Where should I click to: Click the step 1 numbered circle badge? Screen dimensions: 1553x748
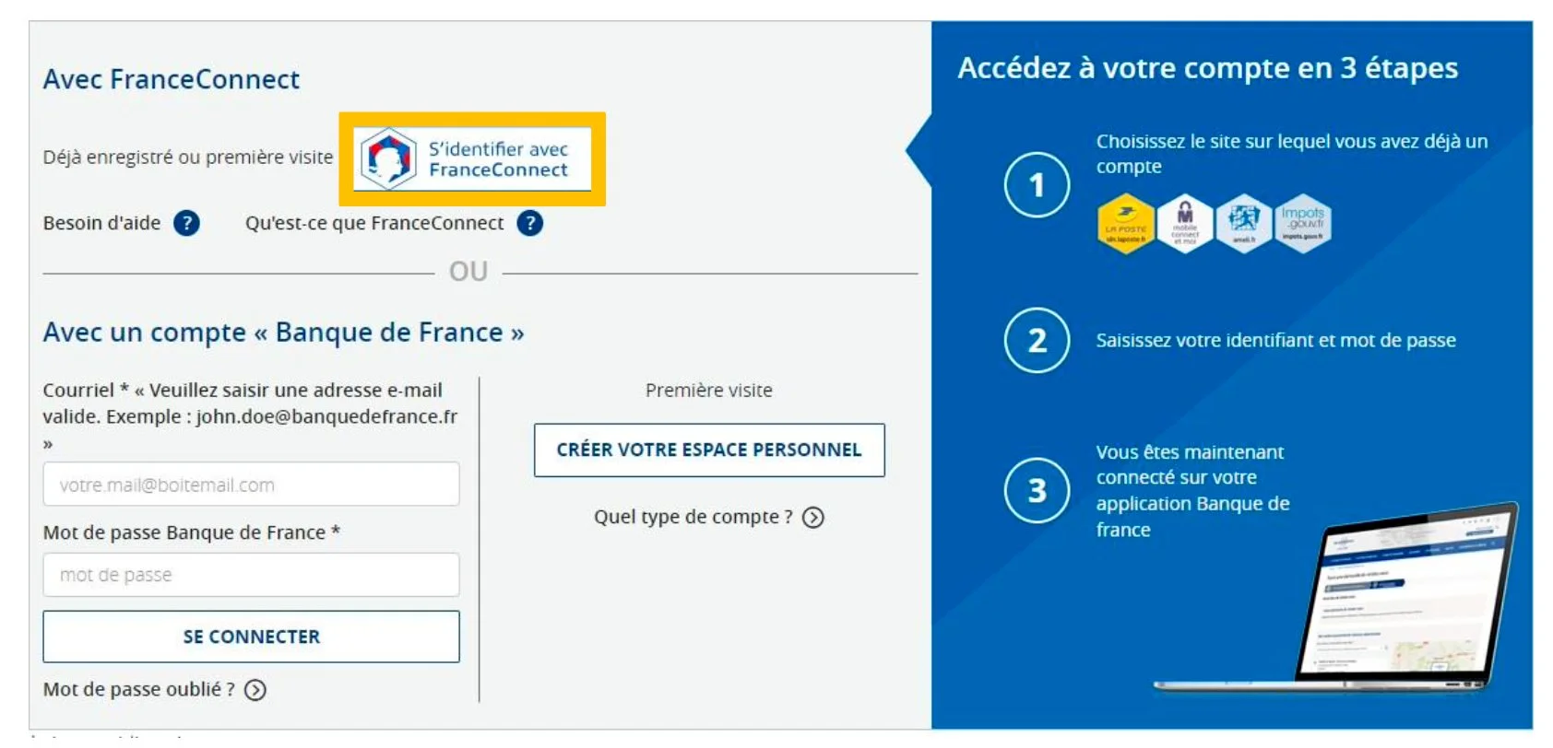click(x=1037, y=184)
